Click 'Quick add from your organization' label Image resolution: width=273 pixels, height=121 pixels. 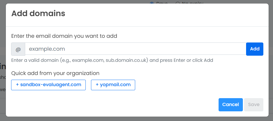click(55, 73)
